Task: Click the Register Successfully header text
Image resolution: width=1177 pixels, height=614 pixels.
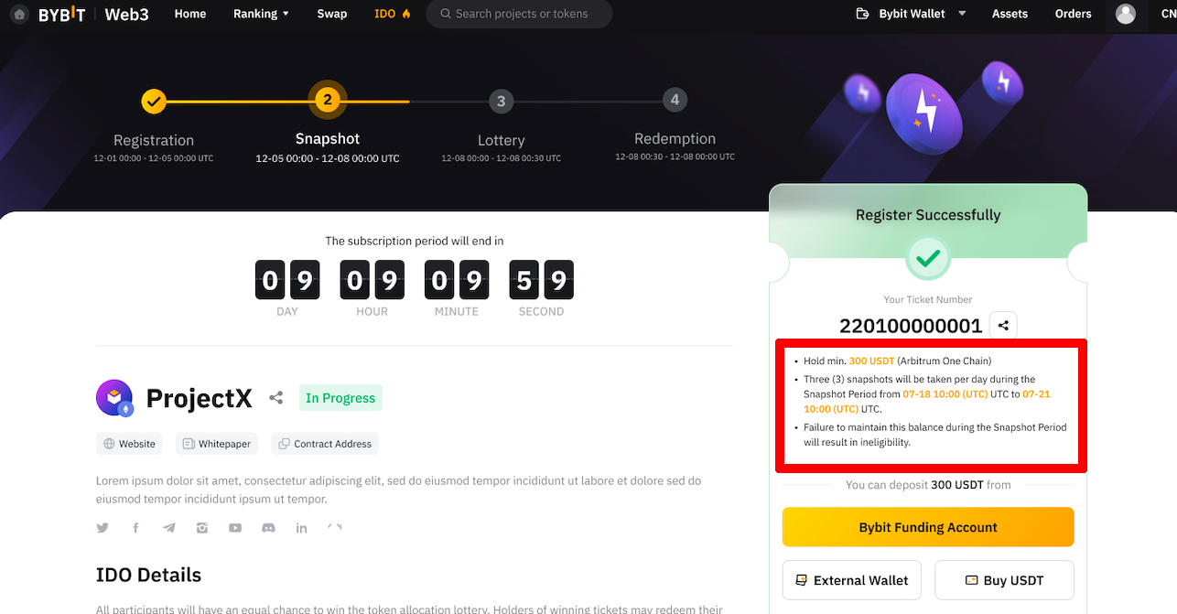Action: (x=928, y=215)
